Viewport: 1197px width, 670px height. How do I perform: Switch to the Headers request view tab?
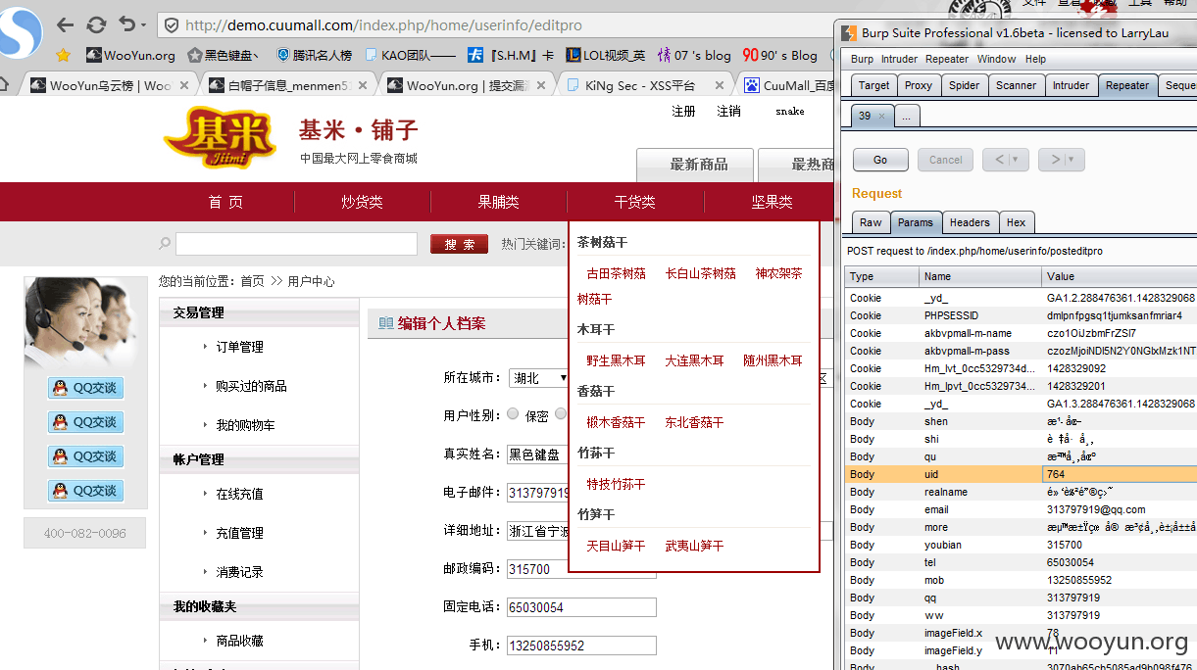970,222
